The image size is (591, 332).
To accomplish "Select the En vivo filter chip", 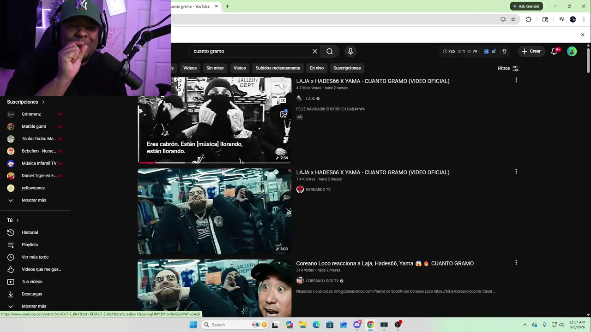I will (317, 68).
